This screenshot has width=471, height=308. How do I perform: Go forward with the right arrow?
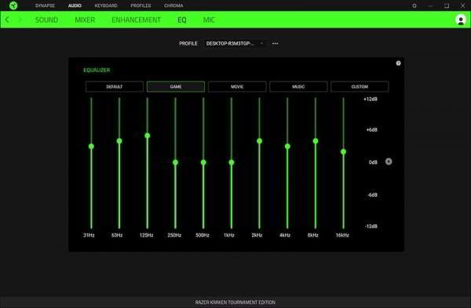(20, 20)
